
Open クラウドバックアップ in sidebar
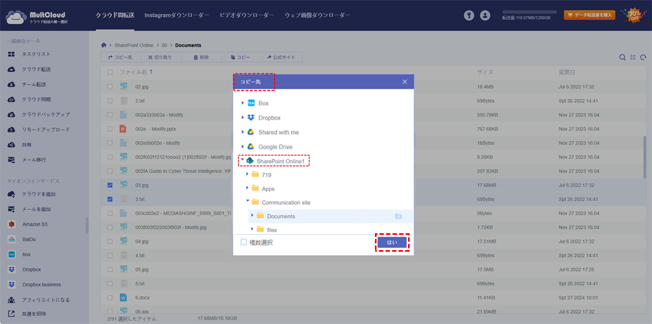[x=46, y=115]
